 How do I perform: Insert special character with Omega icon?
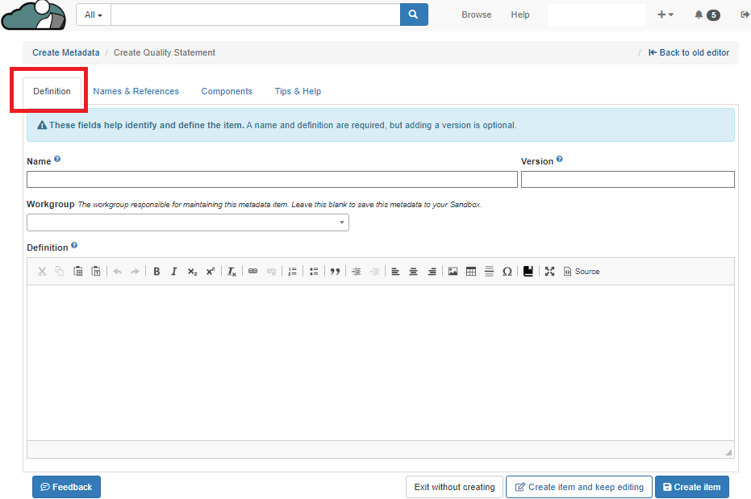507,272
